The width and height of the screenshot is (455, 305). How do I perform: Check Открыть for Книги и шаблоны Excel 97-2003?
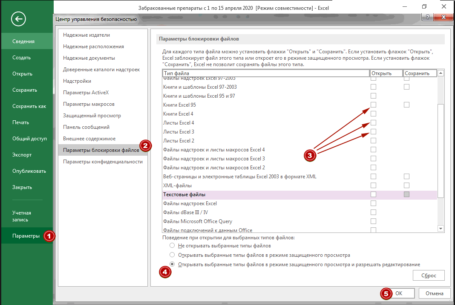pyautogui.click(x=374, y=87)
